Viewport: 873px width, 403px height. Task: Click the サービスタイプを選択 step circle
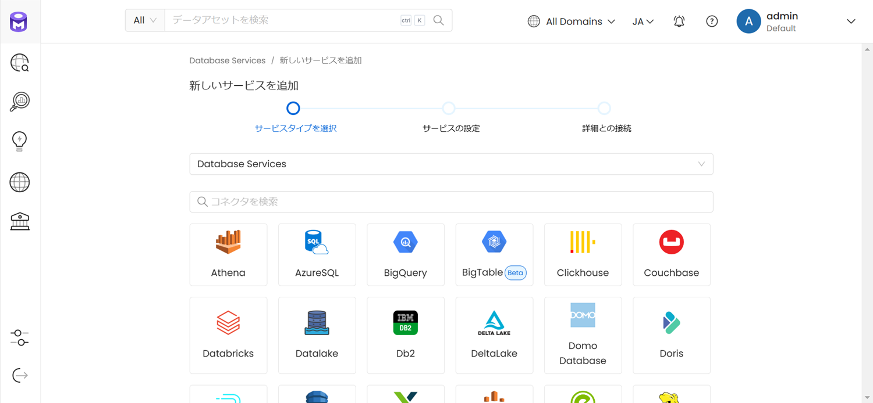pos(293,108)
